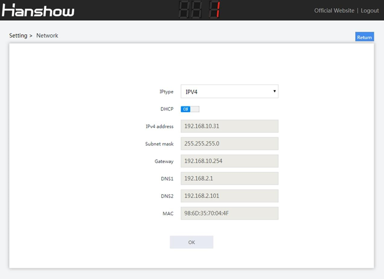
Task: Open the Official Website link
Action: click(334, 10)
